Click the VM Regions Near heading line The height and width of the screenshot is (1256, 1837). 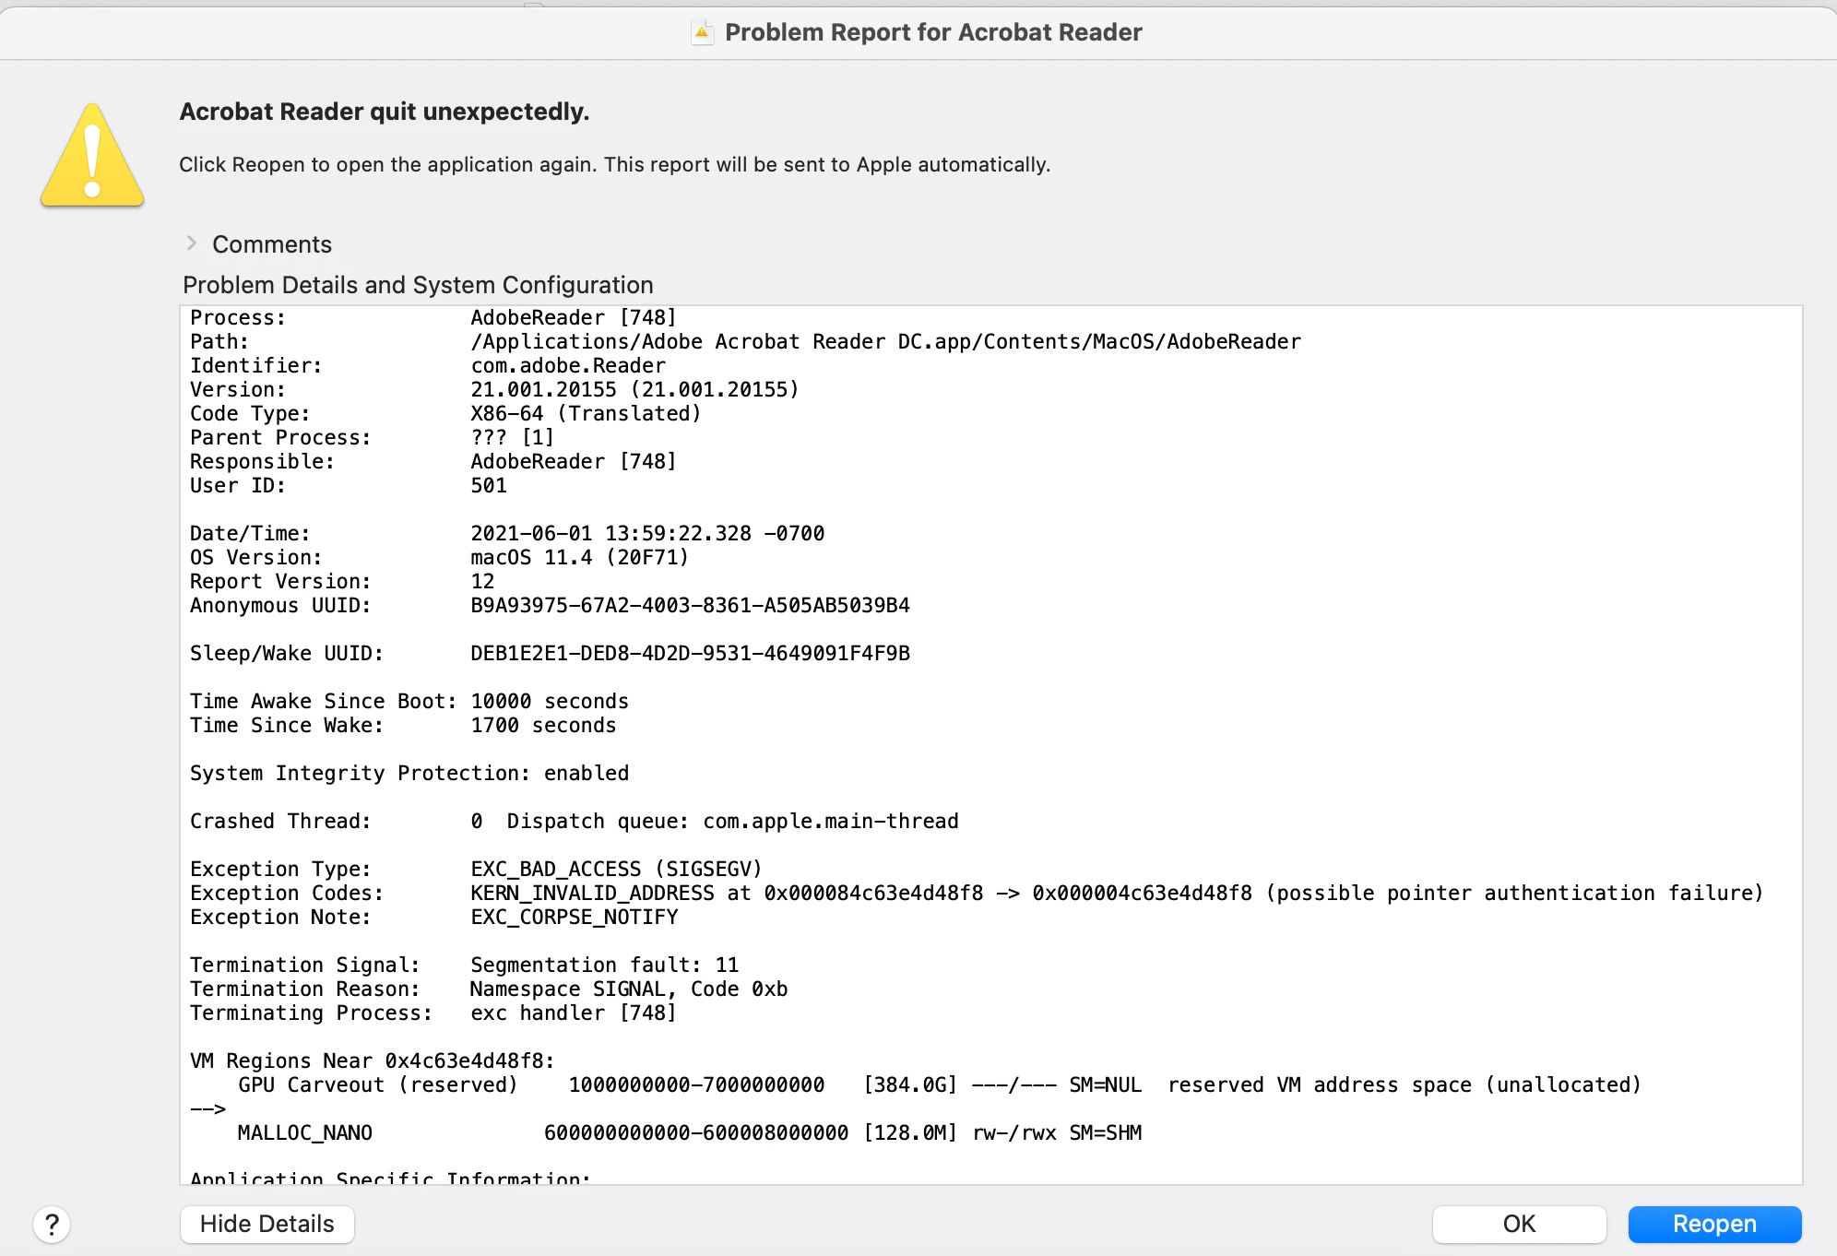point(373,1061)
